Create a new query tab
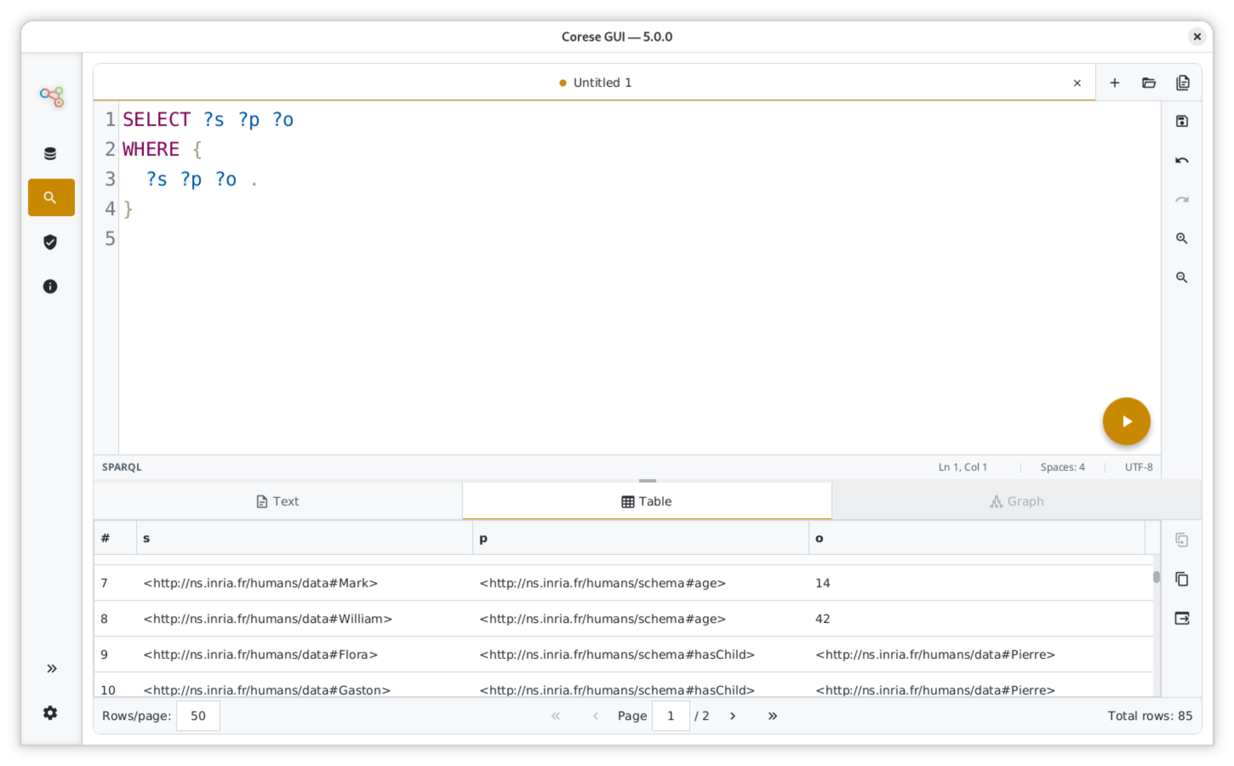Screen dimensions: 1234x766 [1114, 83]
